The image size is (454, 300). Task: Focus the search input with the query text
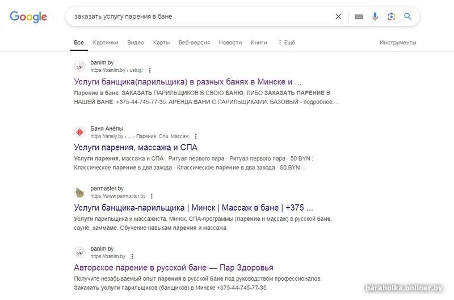[200, 16]
